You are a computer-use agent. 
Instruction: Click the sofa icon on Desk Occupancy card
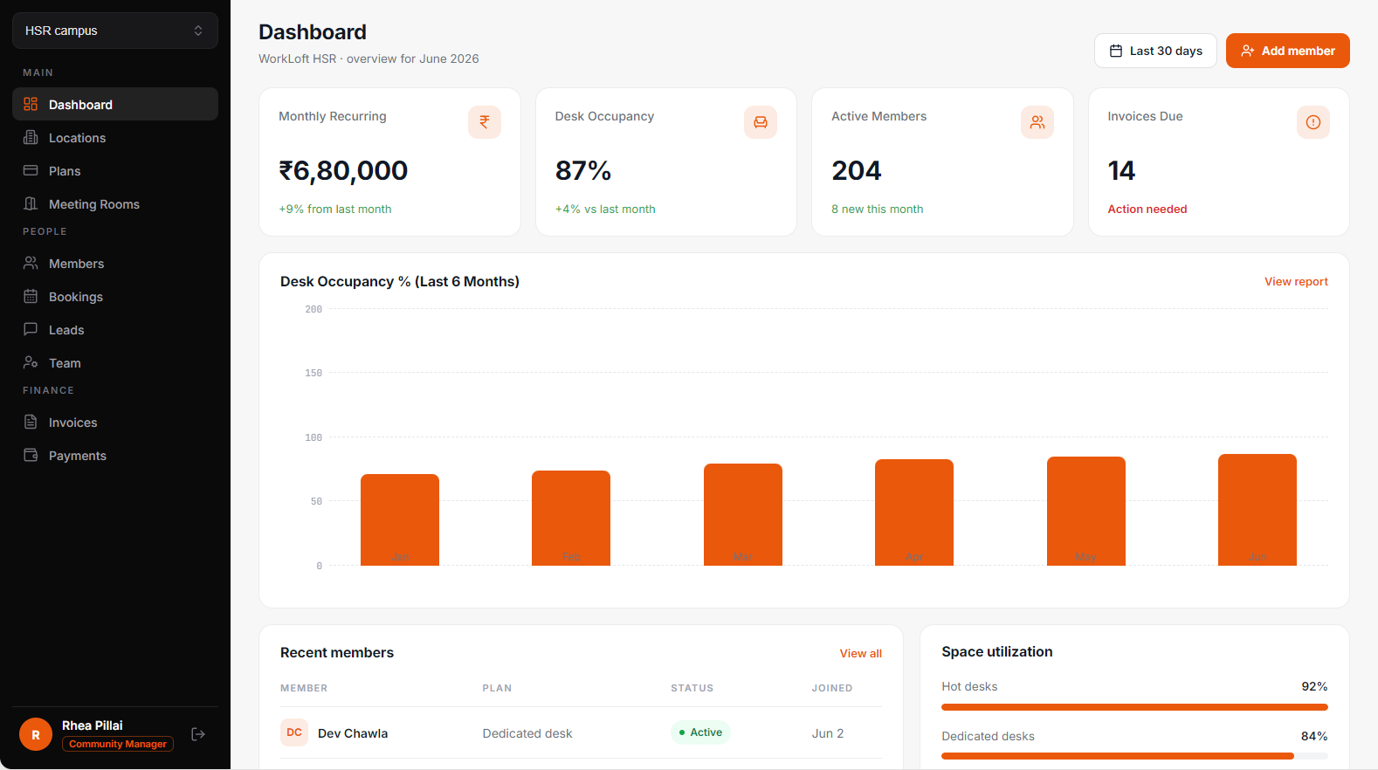[x=761, y=122]
